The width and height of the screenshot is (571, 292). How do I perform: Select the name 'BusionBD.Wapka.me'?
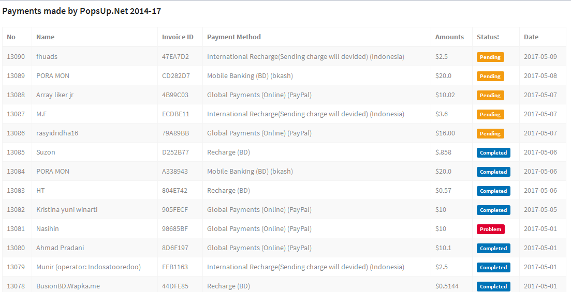pyautogui.click(x=68, y=286)
